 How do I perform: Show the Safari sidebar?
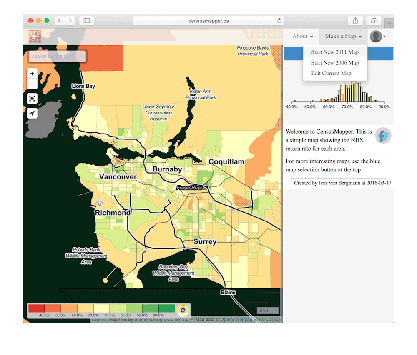pos(87,20)
